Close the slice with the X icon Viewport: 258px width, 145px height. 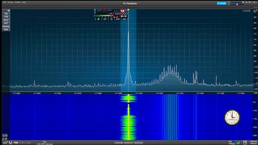click(95, 10)
